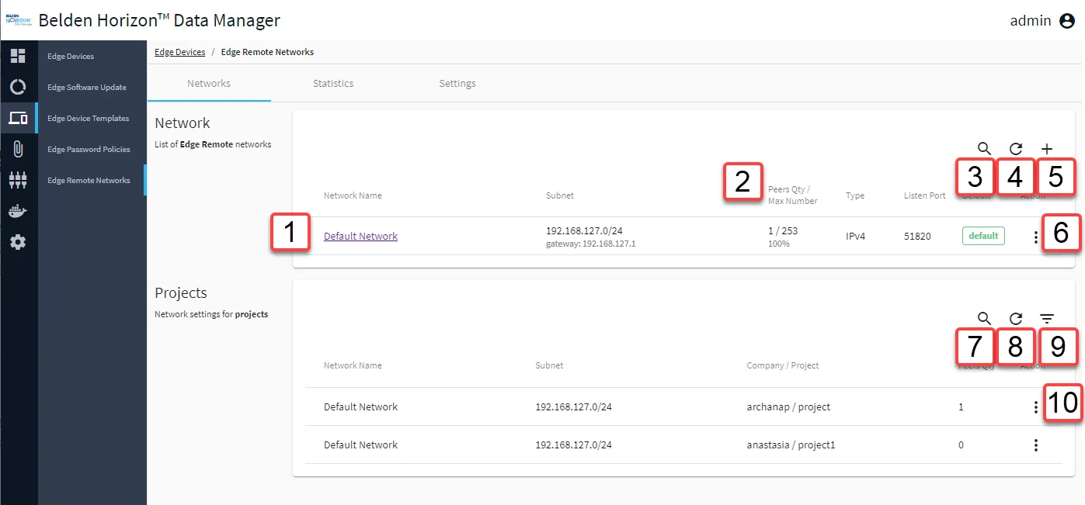Viewport: 1085px width, 505px height.
Task: Click the Edge Devices breadcrumb link
Action: (180, 52)
